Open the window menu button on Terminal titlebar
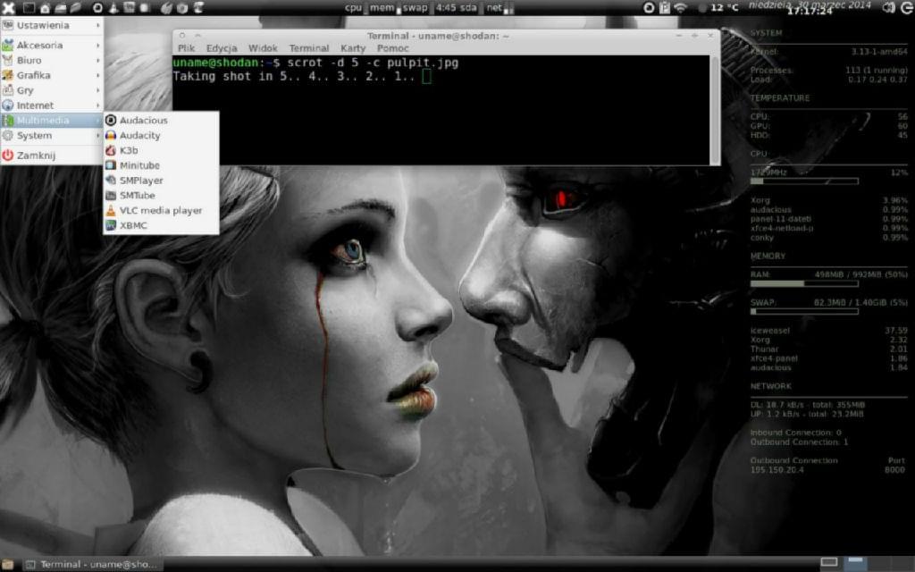 pos(182,36)
